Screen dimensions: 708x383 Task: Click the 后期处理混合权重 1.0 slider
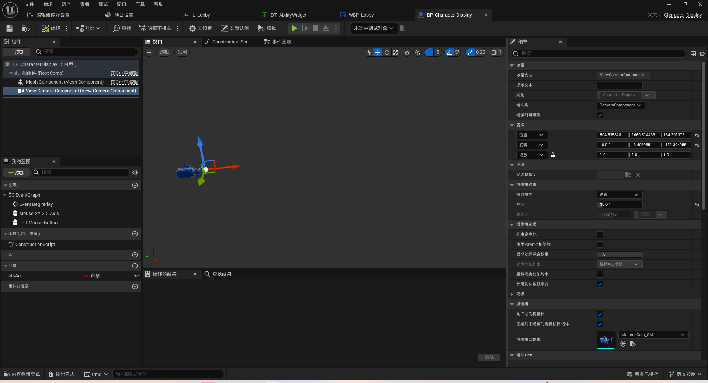coord(619,254)
